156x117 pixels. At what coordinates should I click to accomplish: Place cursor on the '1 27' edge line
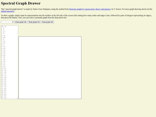3,32
